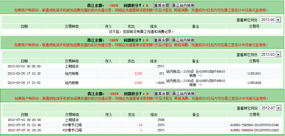Click 站内转账 in the 17:23:32 row
Screen dimensions: 285x136
(72, 73)
